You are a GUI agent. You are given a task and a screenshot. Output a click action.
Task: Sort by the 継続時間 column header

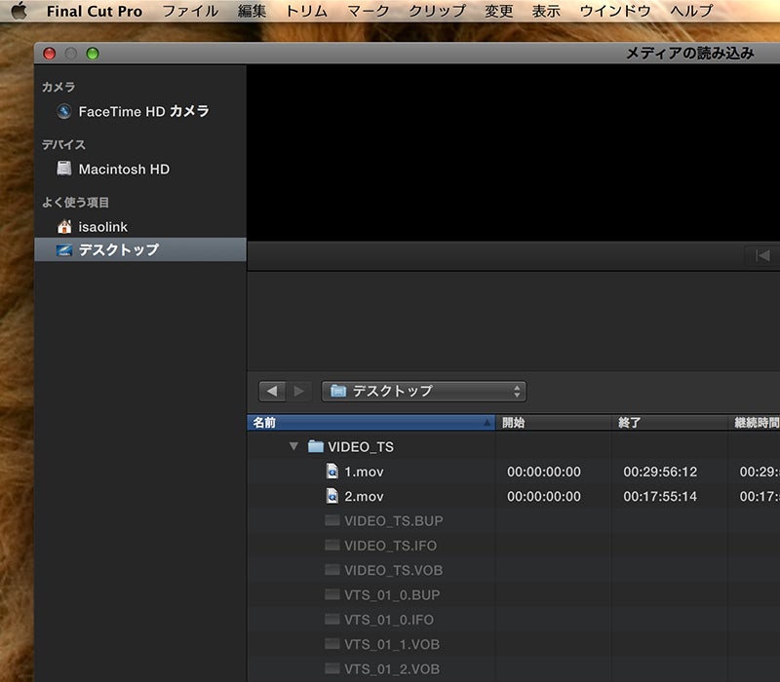[x=754, y=423]
